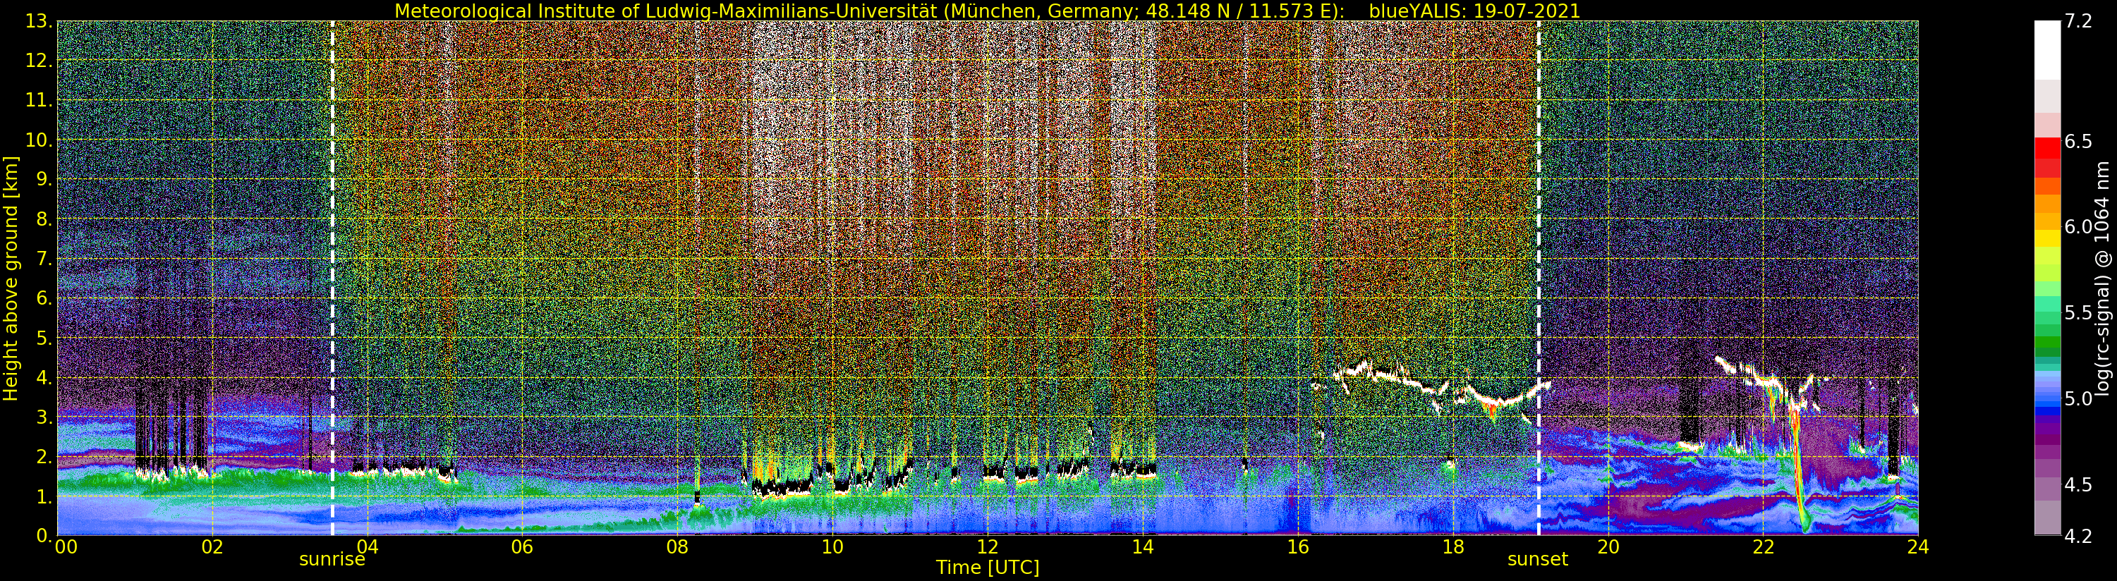The width and height of the screenshot is (2117, 581).
Task: Click time axis tick label 12
Action: pyautogui.click(x=987, y=547)
